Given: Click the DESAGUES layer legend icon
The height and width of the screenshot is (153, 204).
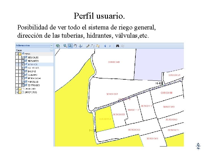Looking at the screenshot, I should (23, 57).
